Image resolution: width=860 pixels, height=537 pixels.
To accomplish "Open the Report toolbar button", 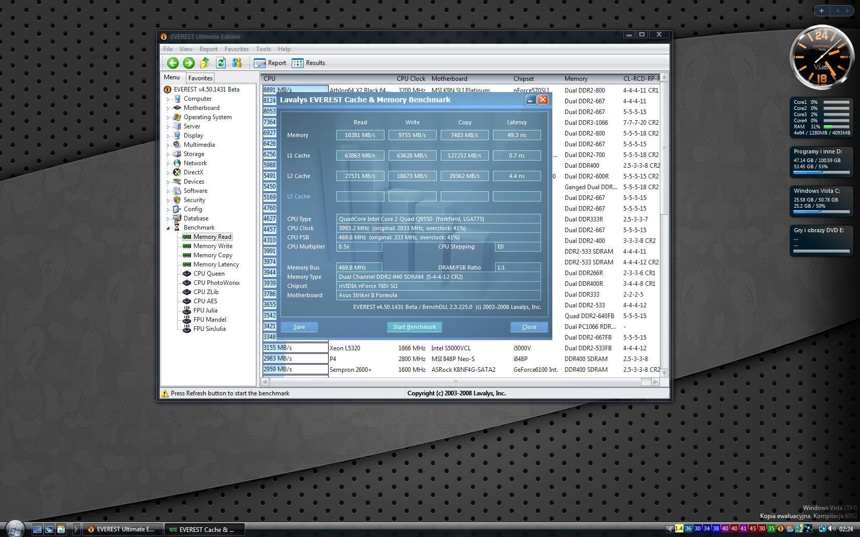I will click(270, 63).
